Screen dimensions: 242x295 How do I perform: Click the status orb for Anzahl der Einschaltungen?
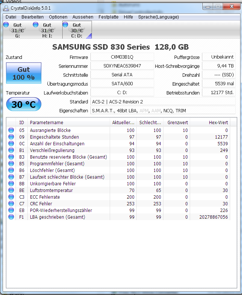11,143
